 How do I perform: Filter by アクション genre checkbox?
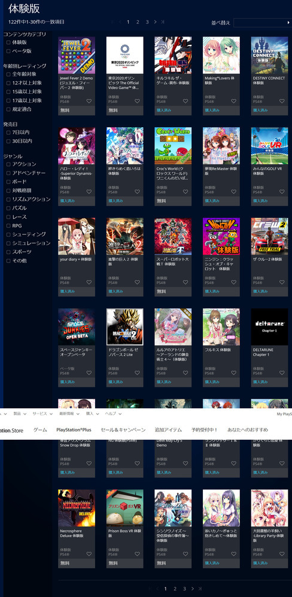tap(9, 164)
